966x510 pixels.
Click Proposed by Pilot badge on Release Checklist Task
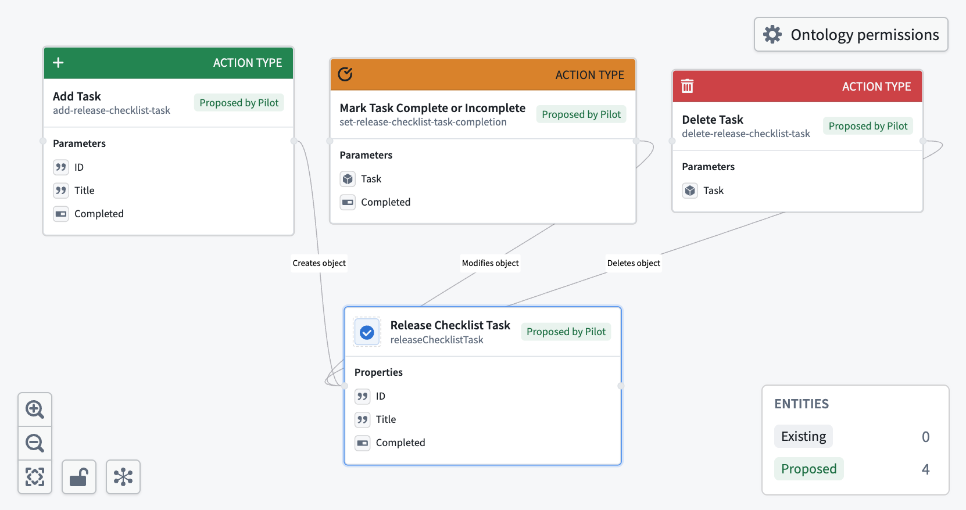tap(566, 332)
